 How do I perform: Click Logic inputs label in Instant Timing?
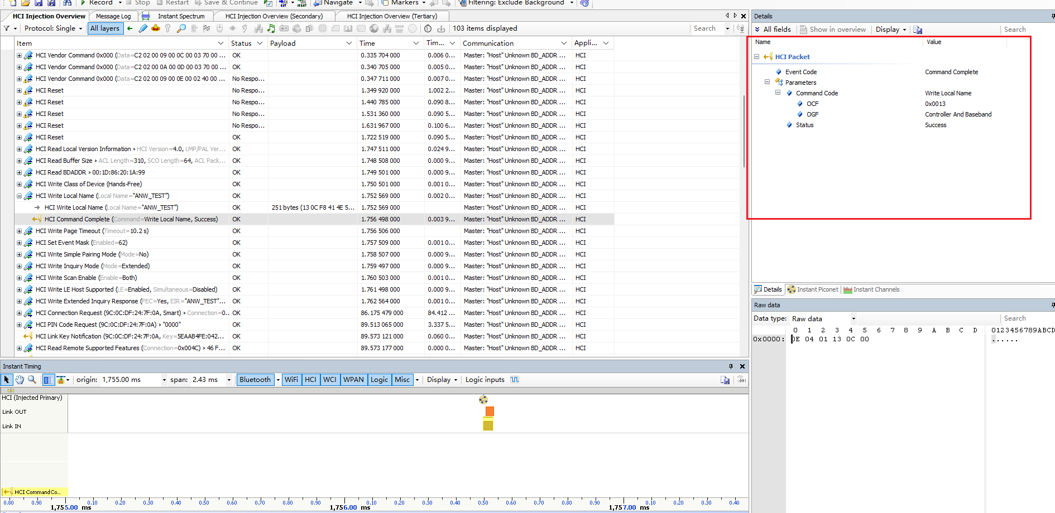[x=485, y=380]
